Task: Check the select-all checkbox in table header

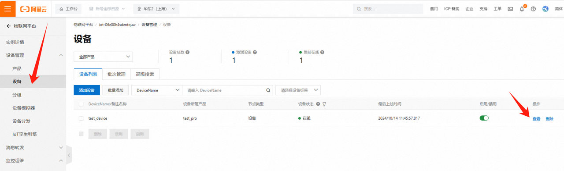Action: click(x=81, y=104)
